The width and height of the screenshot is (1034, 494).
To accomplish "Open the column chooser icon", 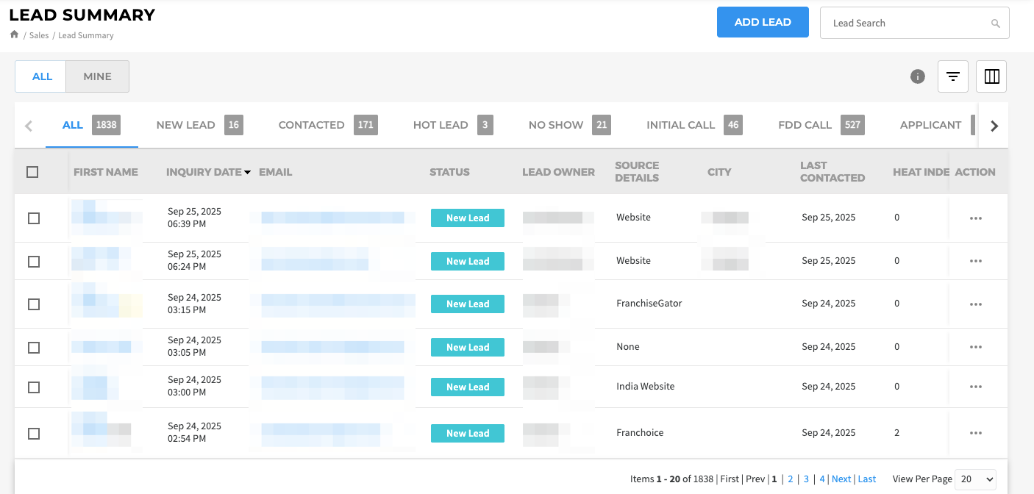I will pos(991,76).
